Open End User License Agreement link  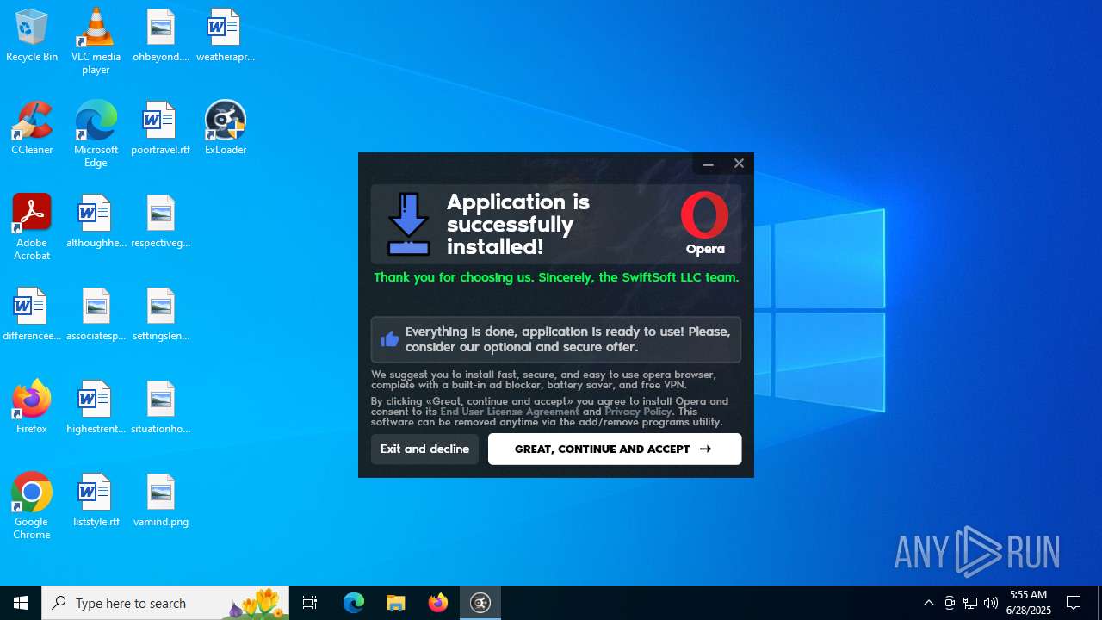[x=510, y=412]
